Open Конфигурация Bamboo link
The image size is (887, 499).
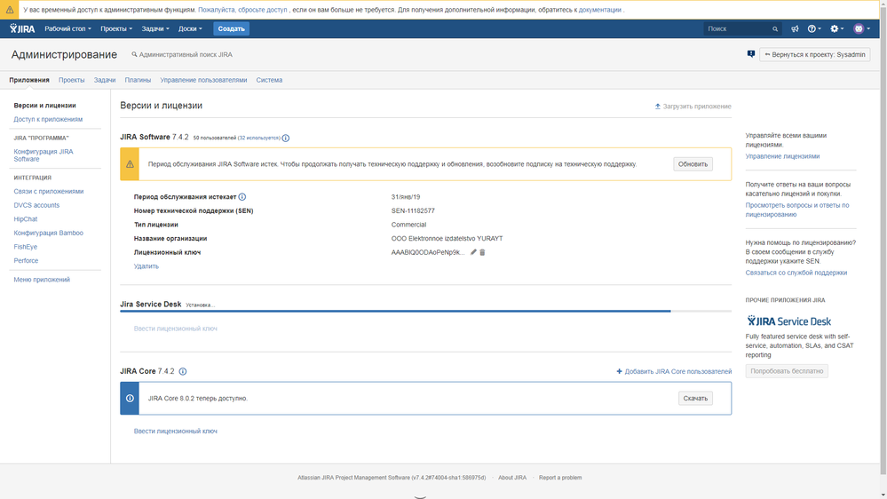point(48,234)
